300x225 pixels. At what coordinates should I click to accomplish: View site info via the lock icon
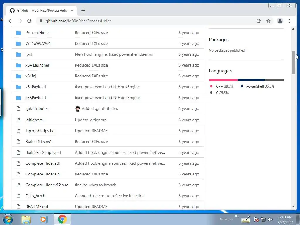click(41, 21)
